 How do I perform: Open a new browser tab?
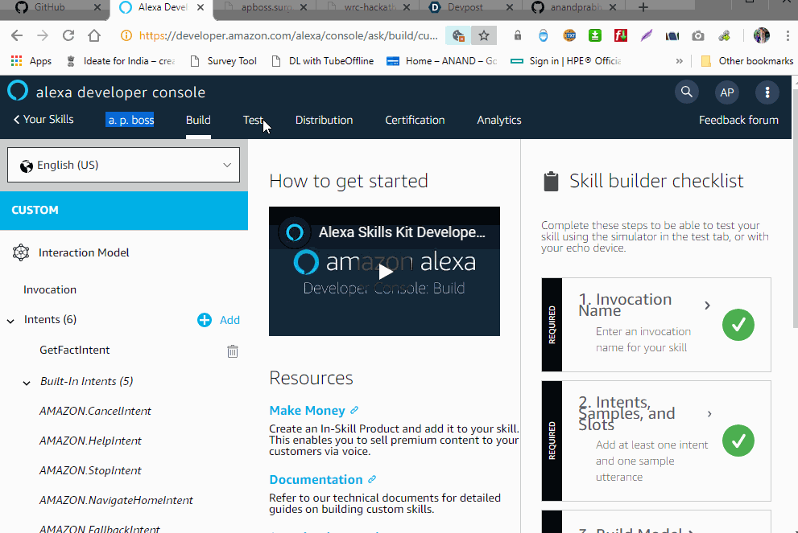(x=643, y=7)
